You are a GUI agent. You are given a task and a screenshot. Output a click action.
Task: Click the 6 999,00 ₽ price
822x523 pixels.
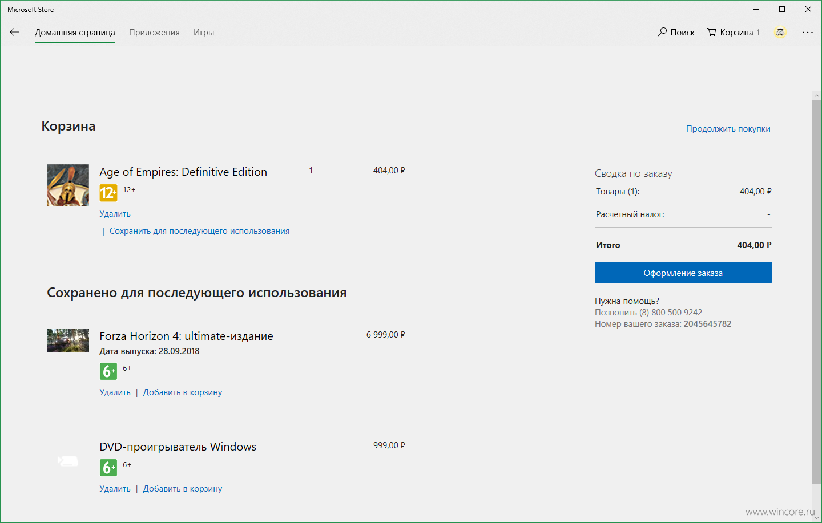(386, 335)
